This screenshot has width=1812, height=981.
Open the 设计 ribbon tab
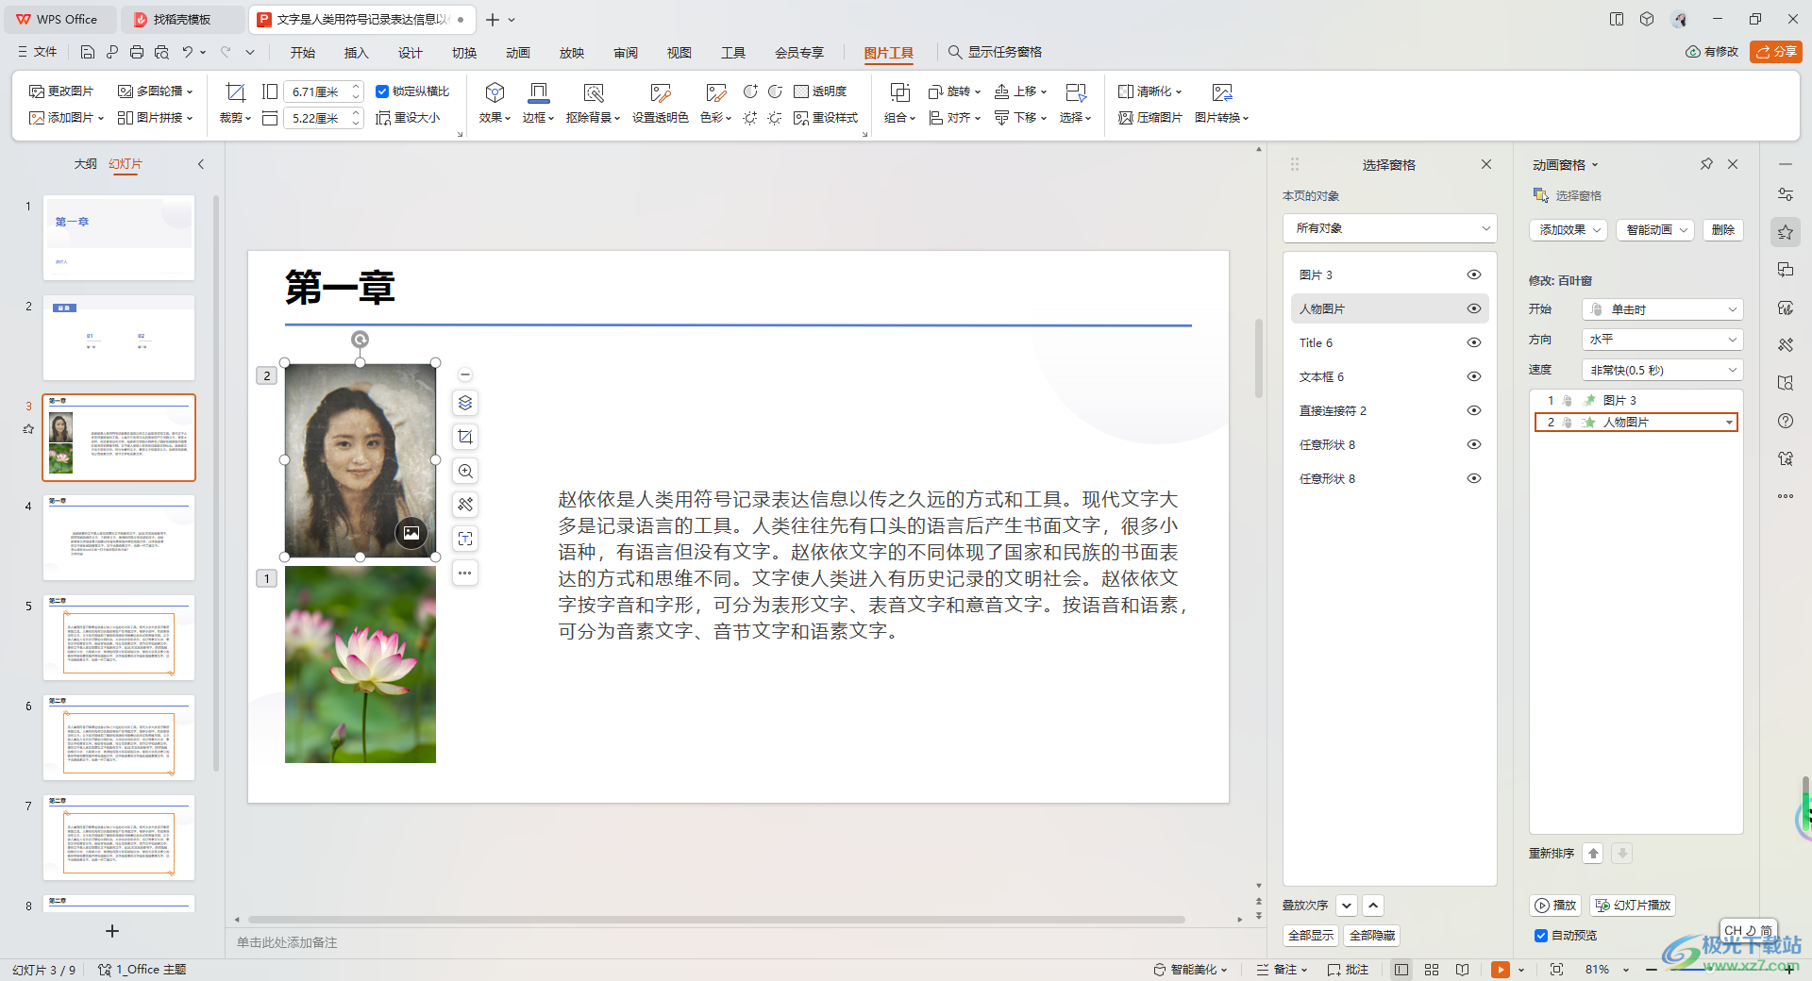pos(410,53)
